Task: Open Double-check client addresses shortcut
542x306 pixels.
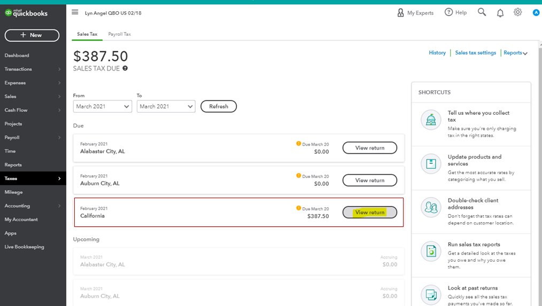Action: click(x=471, y=211)
